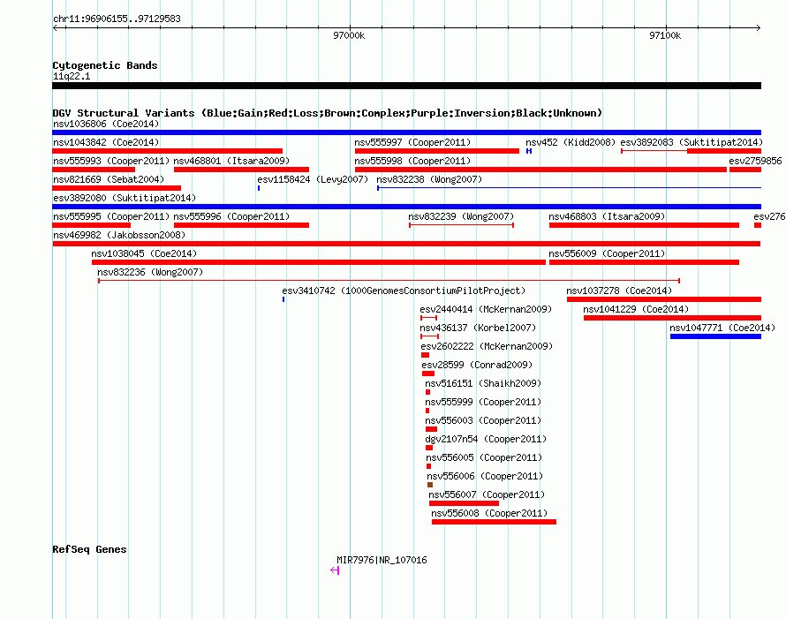This screenshot has height=619, width=786.
Task: Click the 97100k ruler tick label
Action: tap(665, 35)
